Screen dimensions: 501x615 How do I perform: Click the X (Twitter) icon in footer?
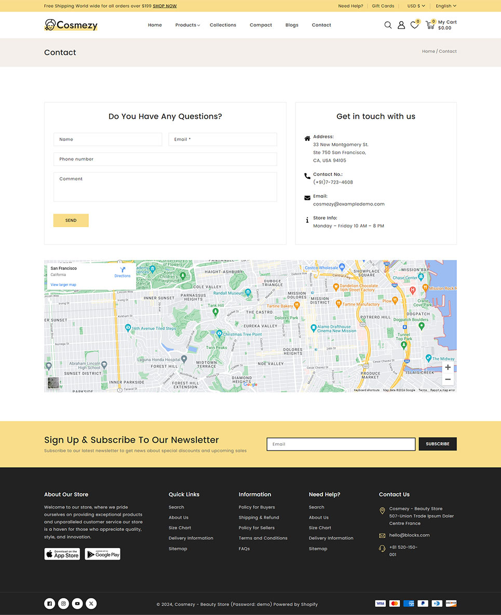coord(91,604)
